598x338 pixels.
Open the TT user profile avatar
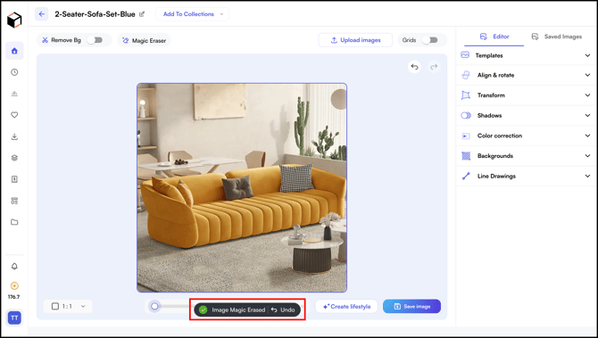(x=14, y=317)
